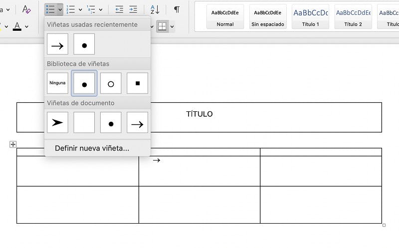399x248 pixels.
Task: Apply the Sin espaciado style
Action: [x=268, y=17]
